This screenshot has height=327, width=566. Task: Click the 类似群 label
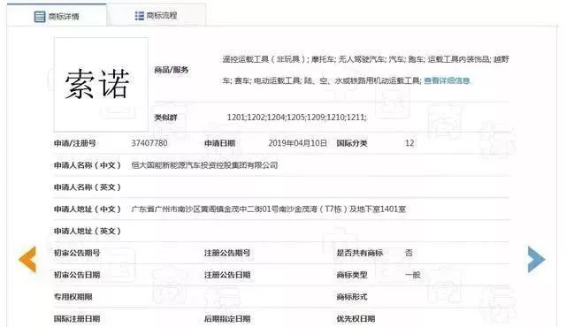coord(165,118)
